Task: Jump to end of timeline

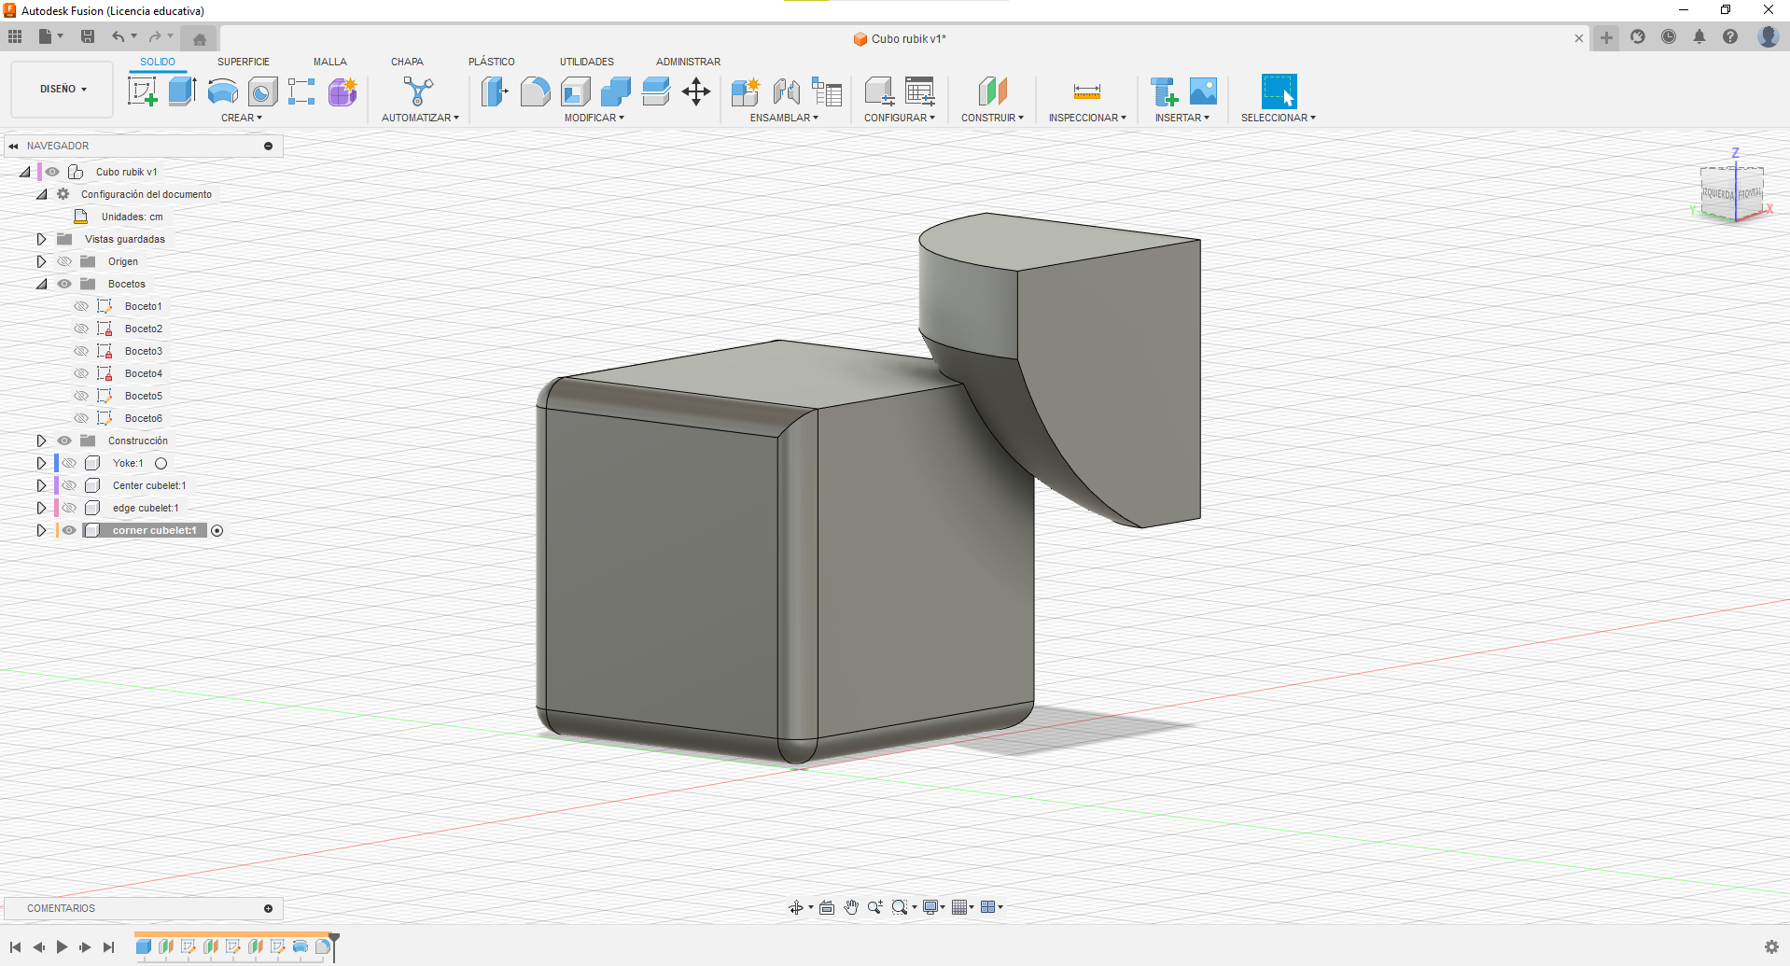Action: tap(108, 946)
